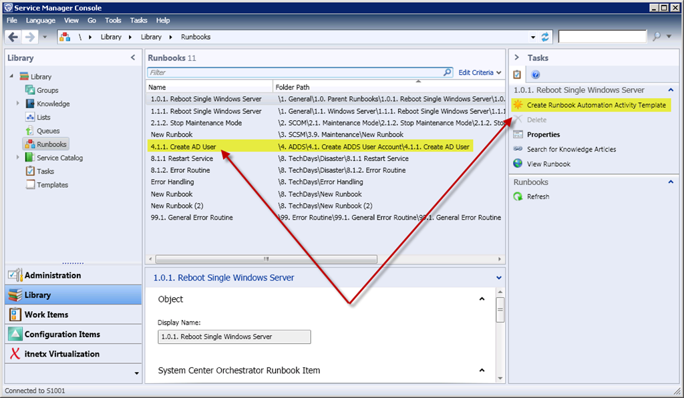
Task: Click the View Runbook globe icon
Action: coord(518,164)
